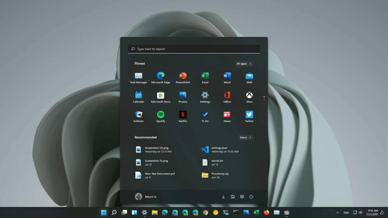
Task: Launch the pinned Excel app in Start
Action: point(205,78)
